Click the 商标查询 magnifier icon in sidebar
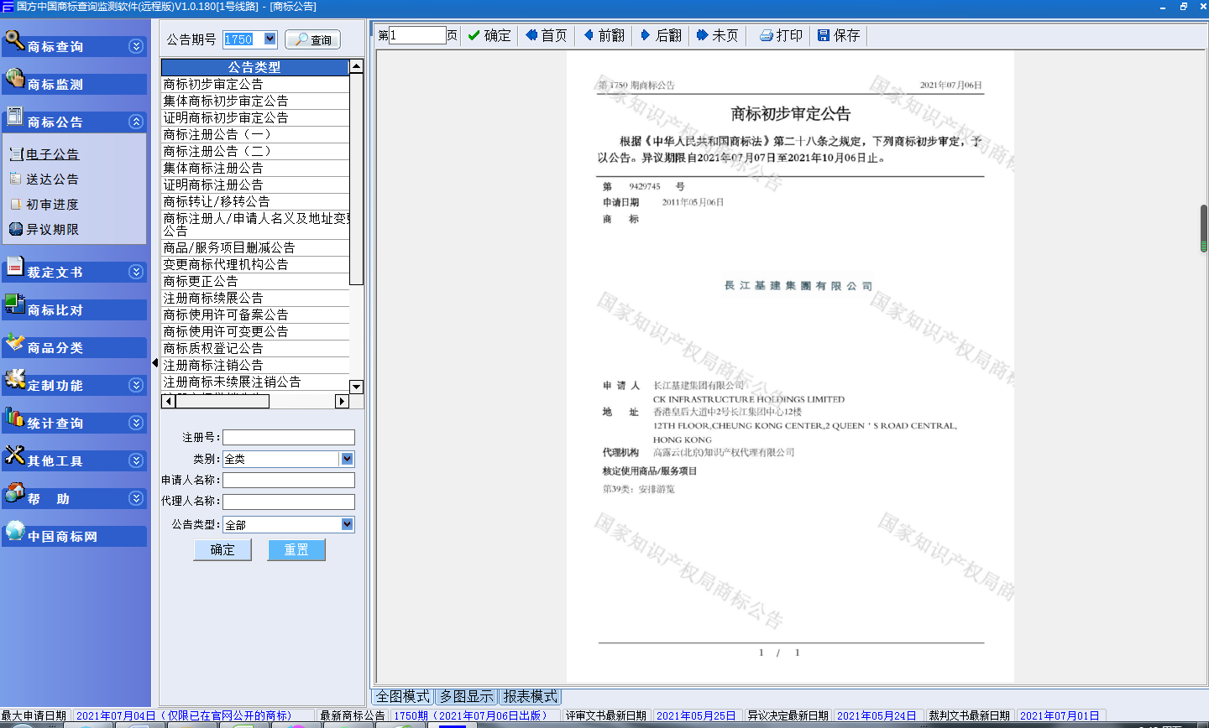The width and height of the screenshot is (1209, 728). tap(14, 39)
